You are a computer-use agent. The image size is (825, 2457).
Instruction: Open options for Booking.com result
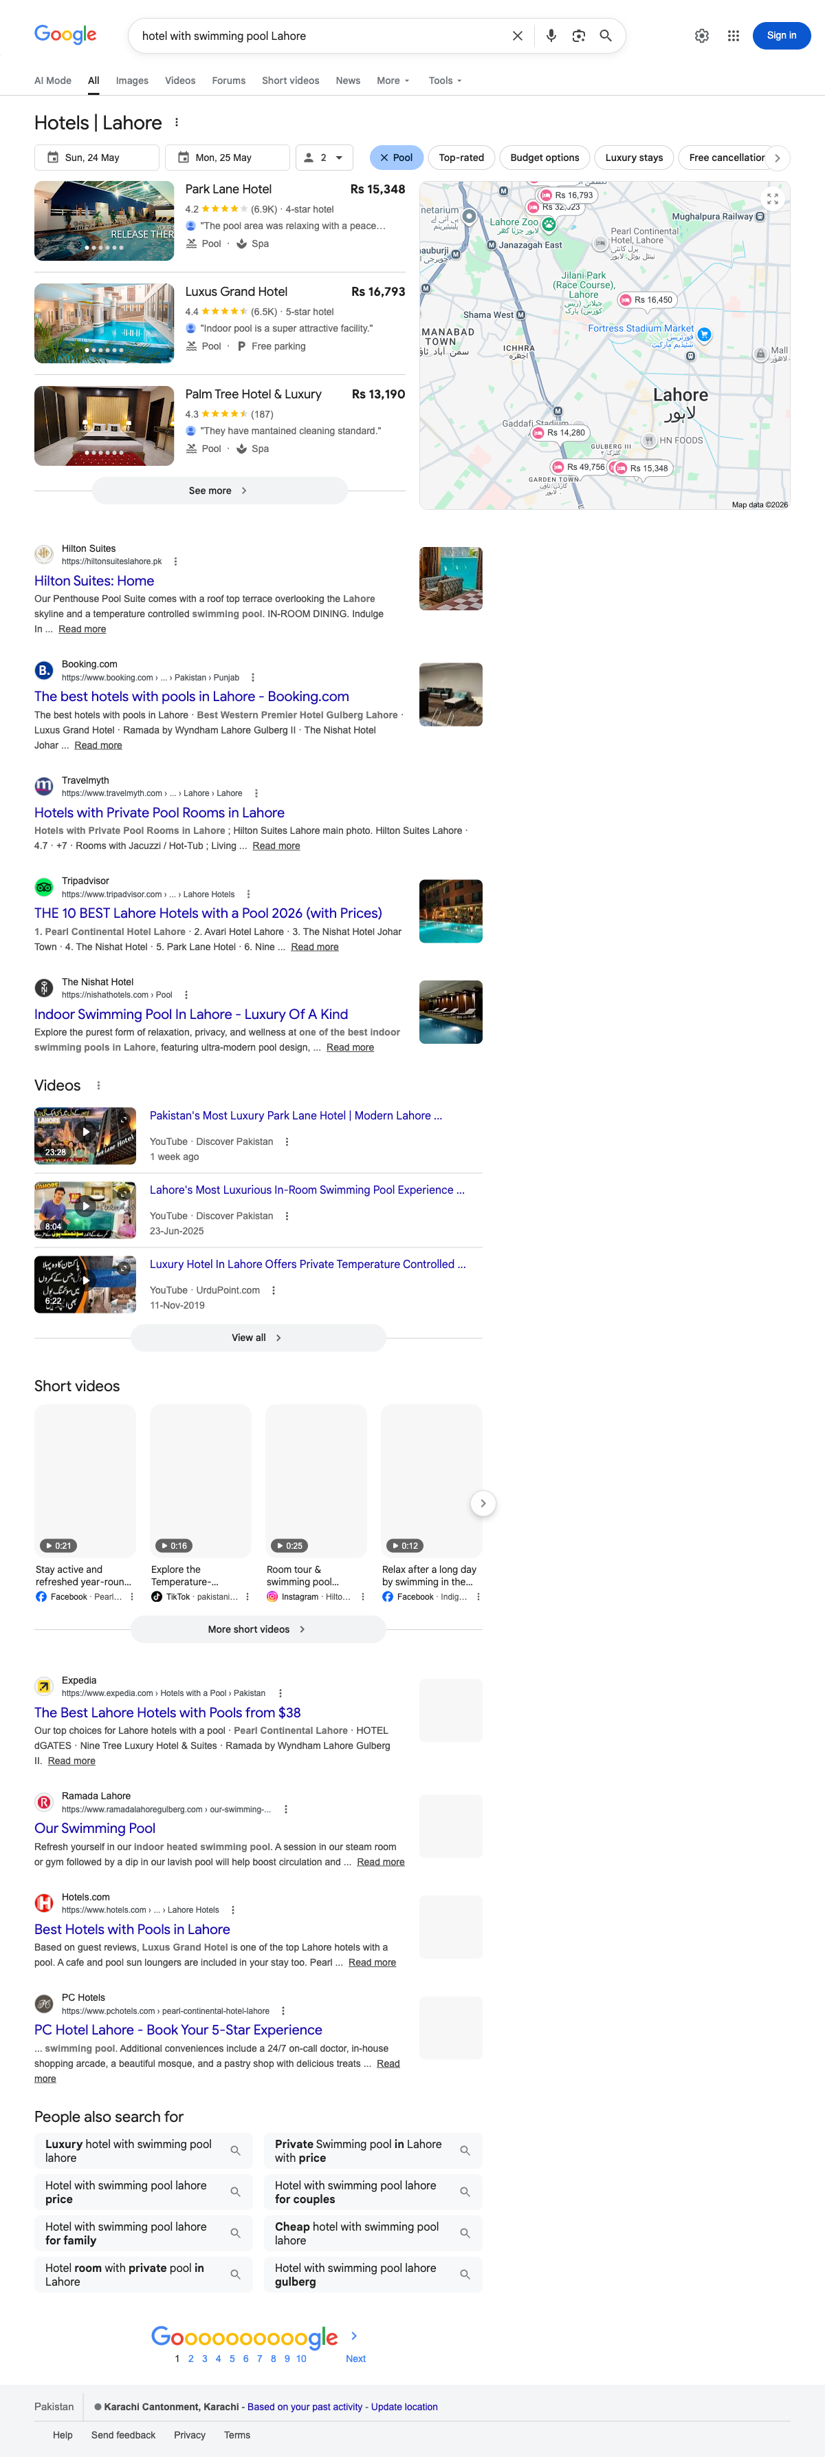point(252,677)
